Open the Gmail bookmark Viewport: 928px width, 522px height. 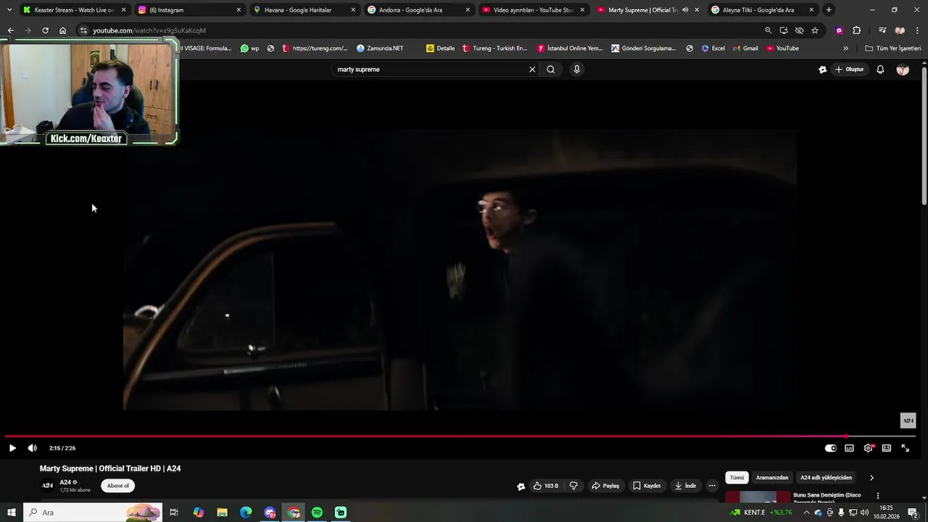pos(745,49)
